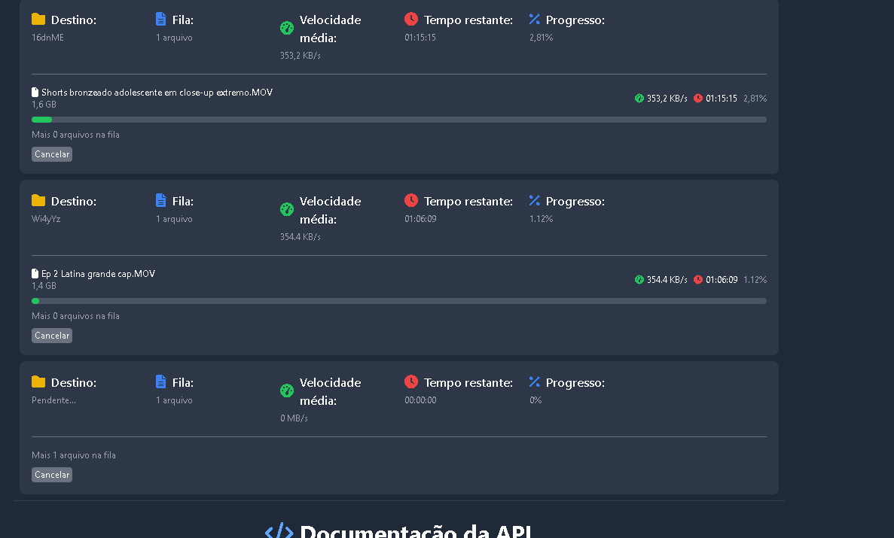The width and height of the screenshot is (894, 538).
Task: Click the green speedometer icon in the Pendente card
Action: 286,391
